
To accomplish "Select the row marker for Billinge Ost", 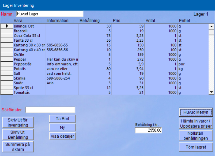I will (x=7, y=26).
